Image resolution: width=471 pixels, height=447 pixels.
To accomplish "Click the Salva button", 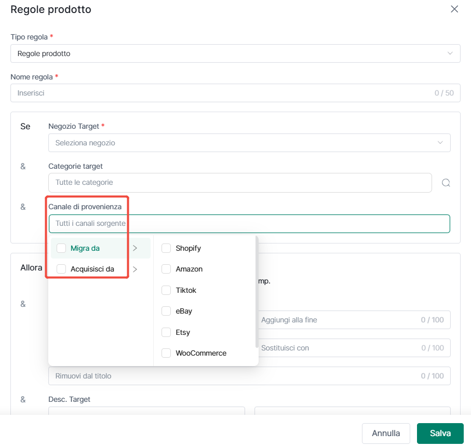I will point(440,433).
